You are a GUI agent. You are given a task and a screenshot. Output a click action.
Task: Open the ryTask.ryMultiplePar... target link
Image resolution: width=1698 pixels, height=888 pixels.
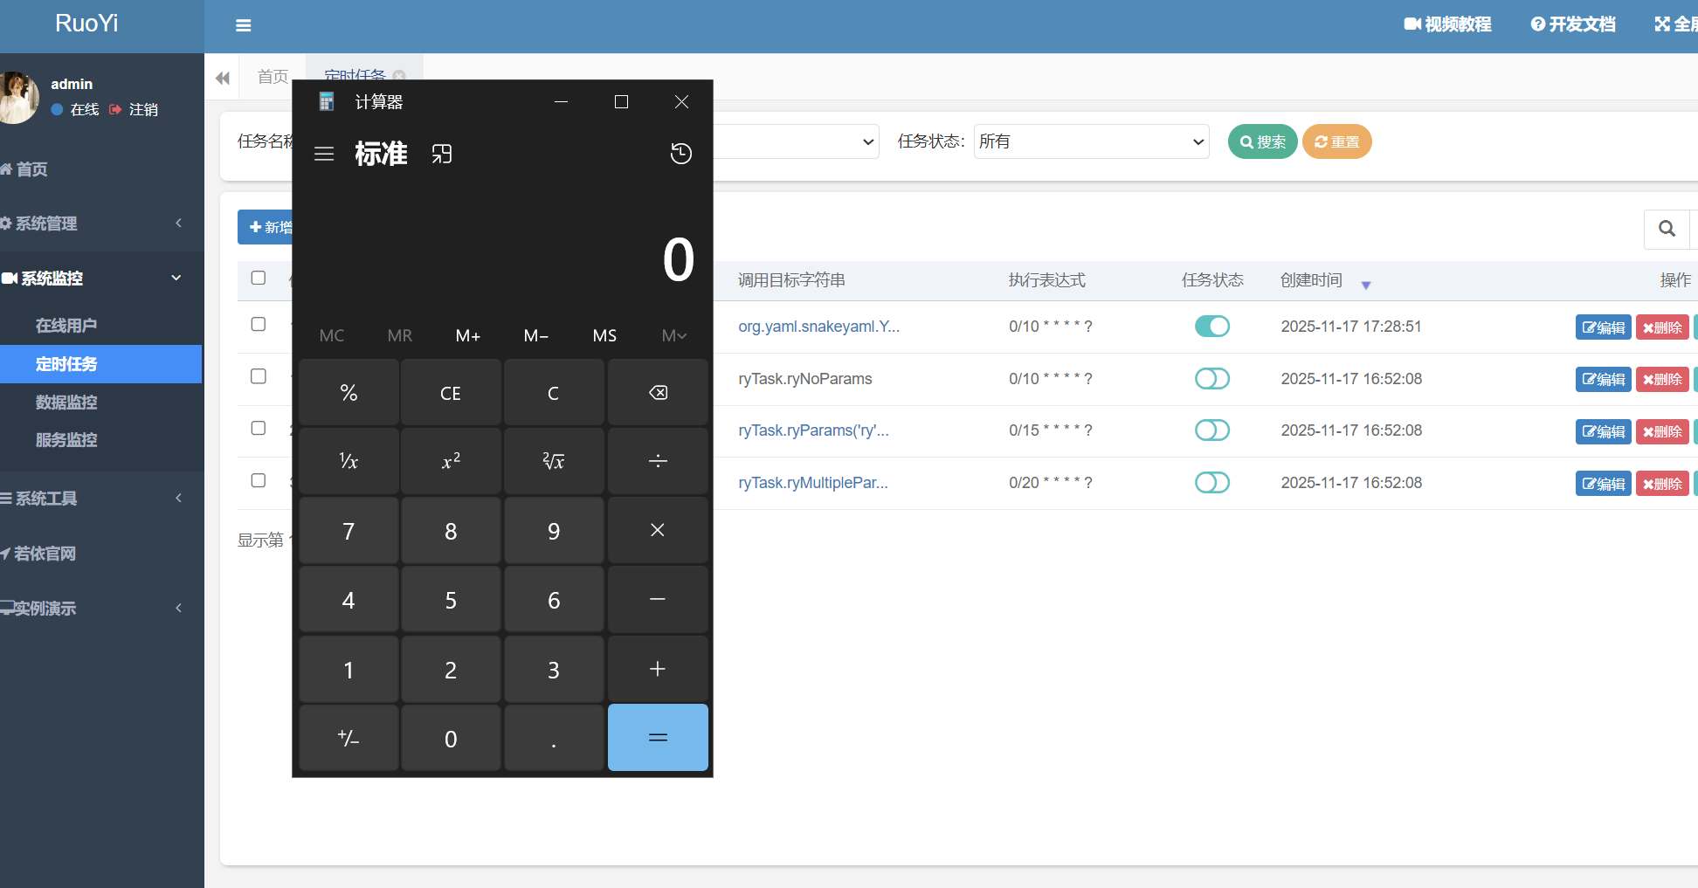812,483
